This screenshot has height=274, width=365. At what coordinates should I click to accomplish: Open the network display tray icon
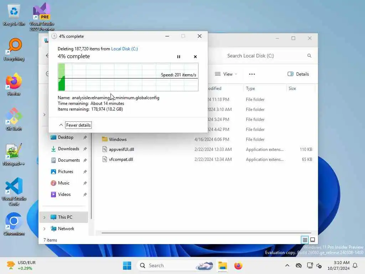[310, 265]
